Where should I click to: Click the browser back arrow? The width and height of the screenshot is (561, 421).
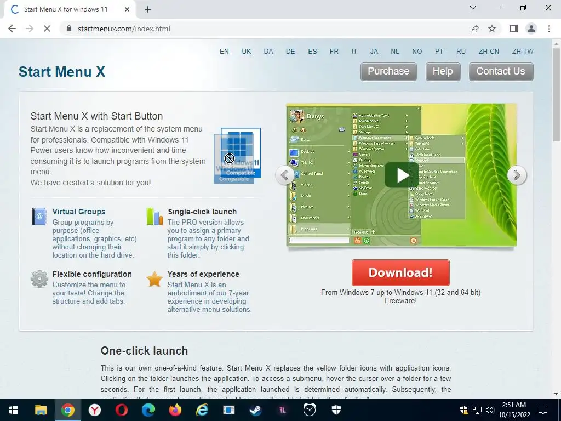tap(12, 29)
